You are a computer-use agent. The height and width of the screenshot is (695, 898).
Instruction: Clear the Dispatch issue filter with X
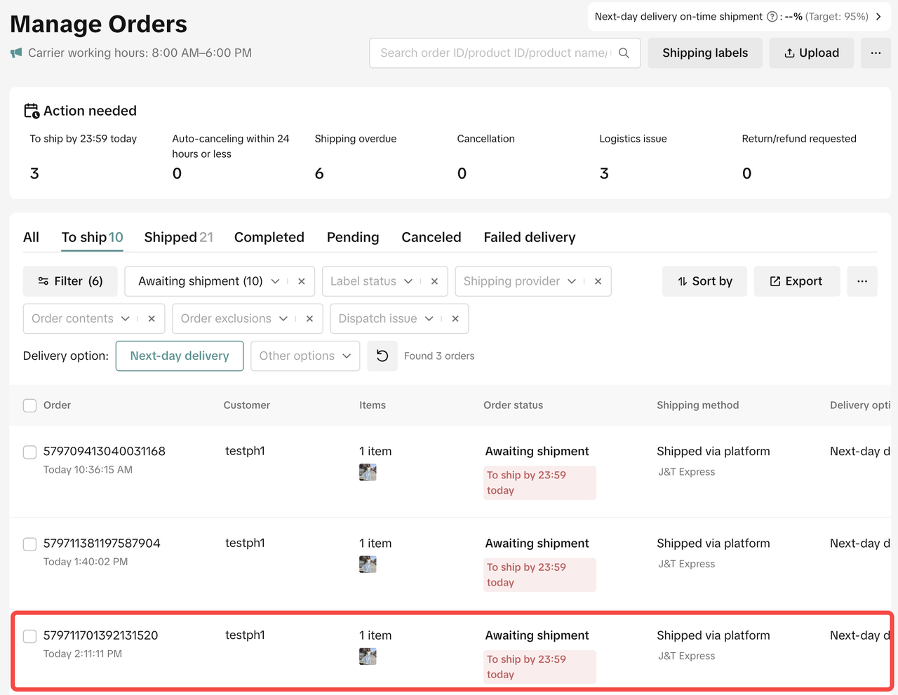pyautogui.click(x=455, y=318)
